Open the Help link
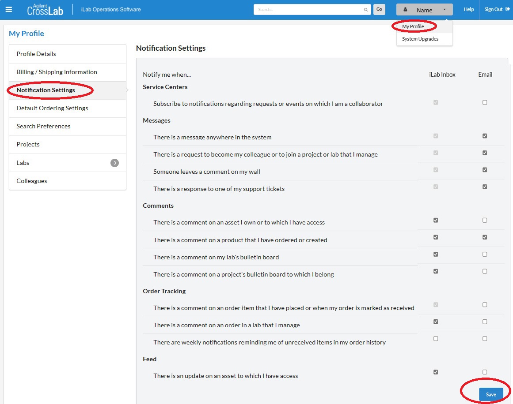The width and height of the screenshot is (513, 404). pyautogui.click(x=468, y=9)
